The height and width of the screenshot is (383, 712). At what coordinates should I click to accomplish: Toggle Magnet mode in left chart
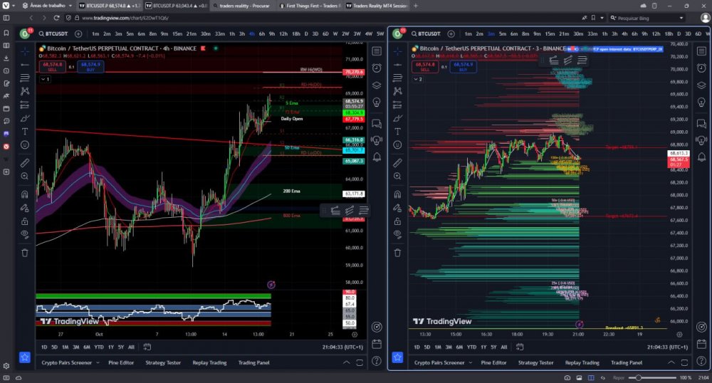pyautogui.click(x=25, y=194)
